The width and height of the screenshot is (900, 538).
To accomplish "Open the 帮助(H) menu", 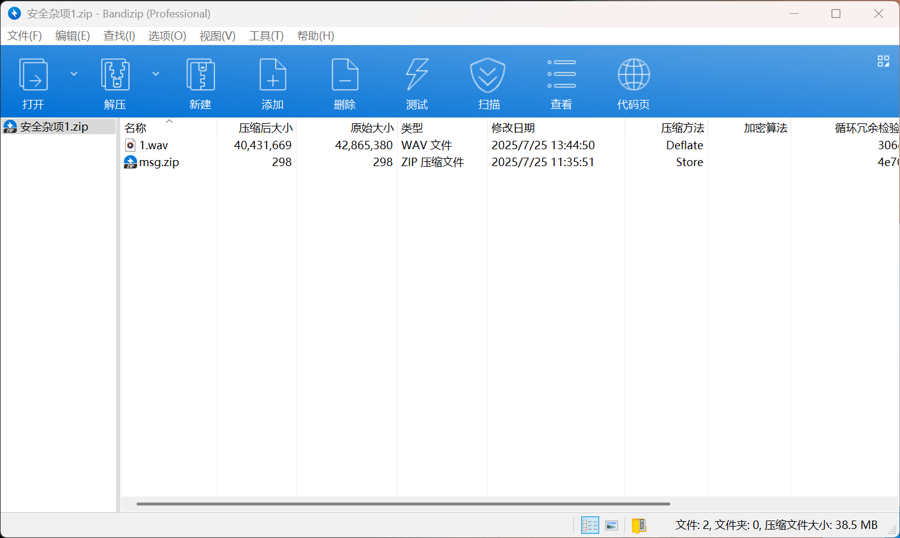I will (x=316, y=36).
